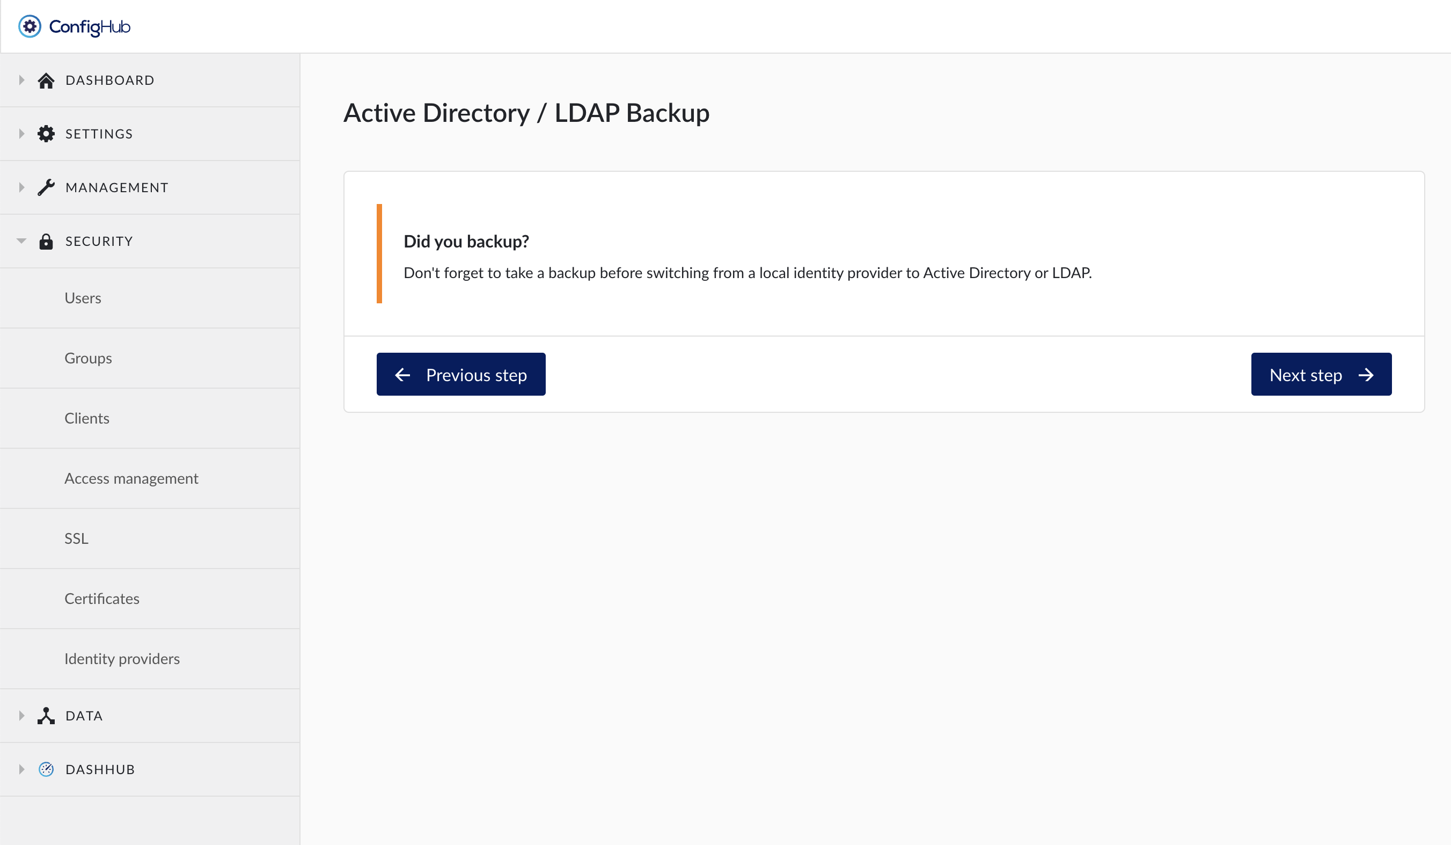Expand the DashHub section

21,769
